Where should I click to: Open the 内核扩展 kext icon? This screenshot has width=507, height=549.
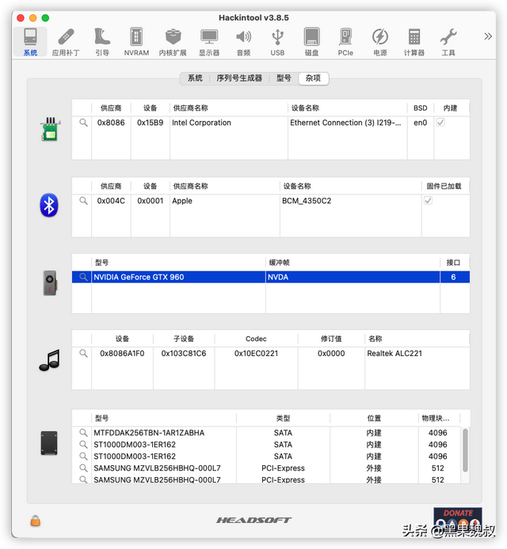(173, 42)
